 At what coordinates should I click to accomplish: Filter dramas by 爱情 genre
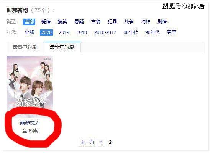click(46, 22)
